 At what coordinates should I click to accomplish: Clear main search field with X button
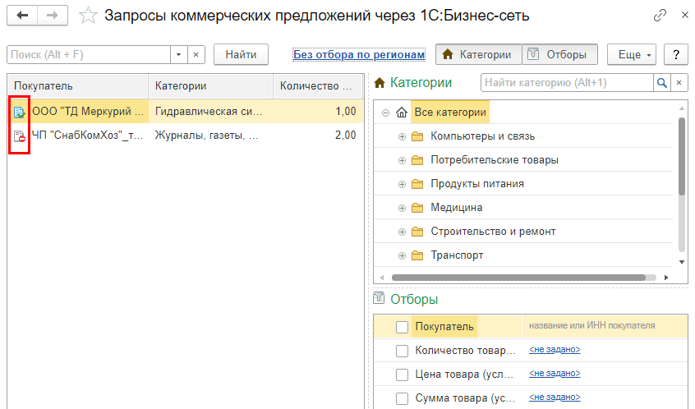tap(196, 55)
